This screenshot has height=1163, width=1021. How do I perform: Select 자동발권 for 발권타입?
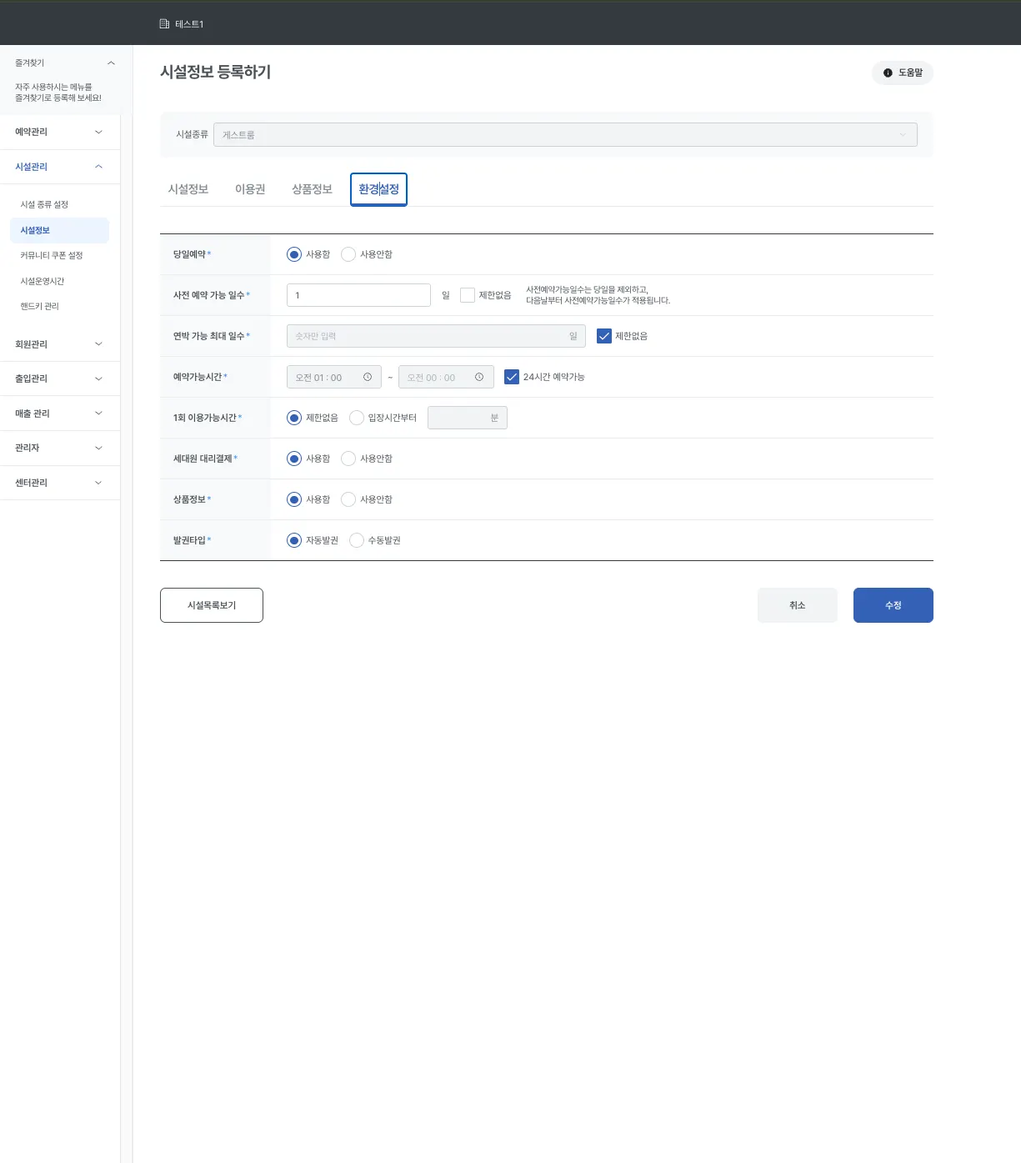pyautogui.click(x=294, y=540)
